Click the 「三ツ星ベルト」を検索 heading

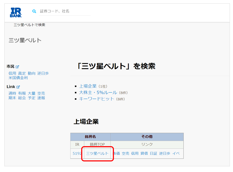pyautogui.click(x=116, y=66)
